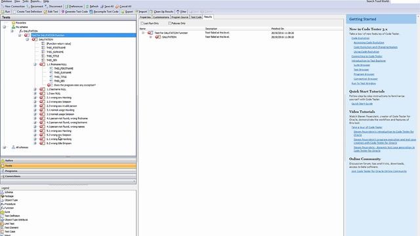Click Generate Test Code toolbar button
The height and width of the screenshot is (236, 420).
click(74, 12)
